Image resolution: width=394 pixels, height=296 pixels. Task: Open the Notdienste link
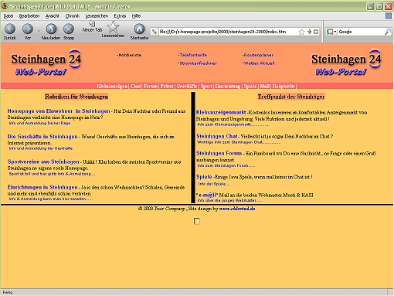pyautogui.click(x=129, y=55)
